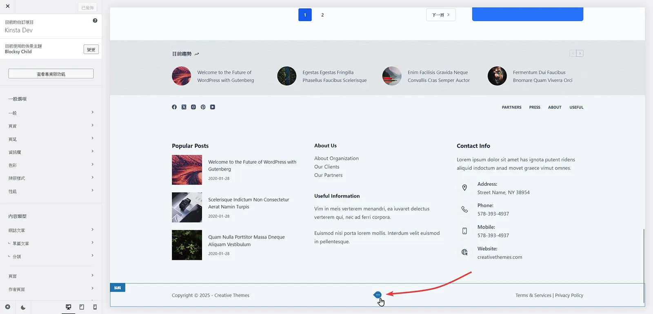
Task: Click the next trending arrow
Action: pyautogui.click(x=580, y=53)
